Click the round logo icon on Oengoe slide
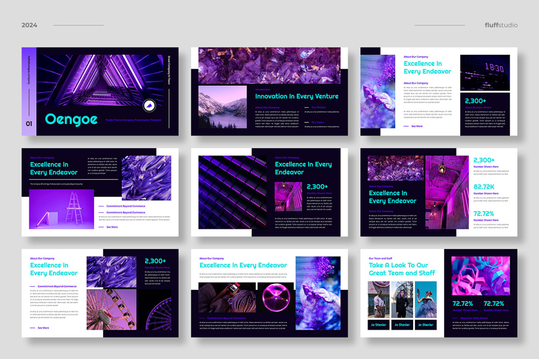The width and height of the screenshot is (539, 359). 149,105
